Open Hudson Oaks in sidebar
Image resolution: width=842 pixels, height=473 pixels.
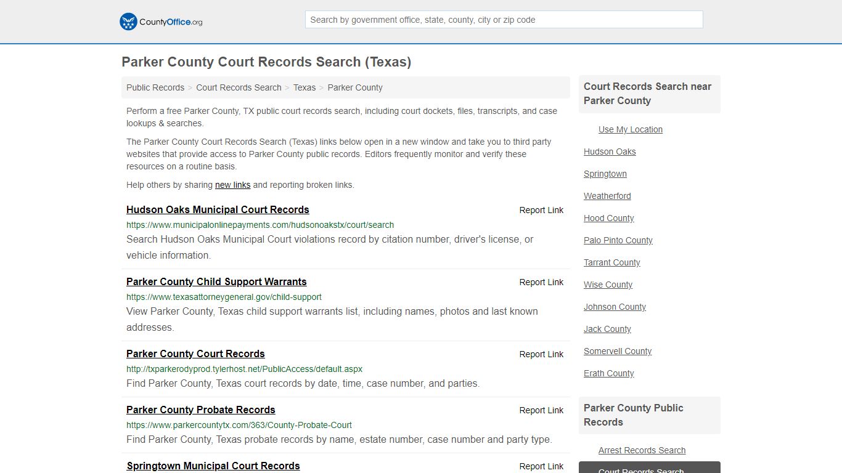[610, 152]
